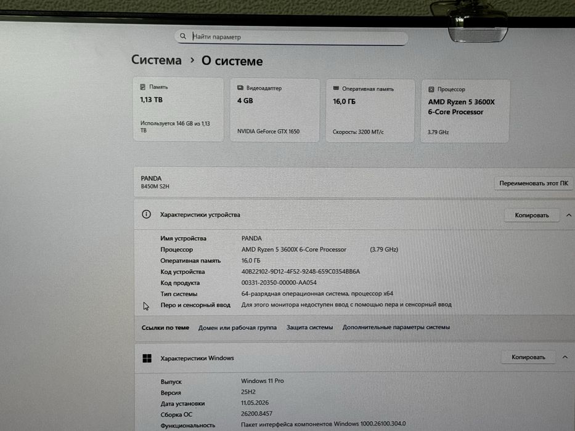Click the RAM icon on 'Оперативная память' card
This screenshot has width=575, height=431.
tap(336, 88)
